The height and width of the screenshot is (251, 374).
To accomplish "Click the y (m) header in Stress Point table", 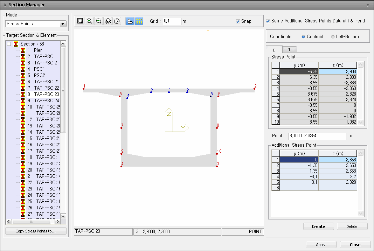I will tap(299, 65).
